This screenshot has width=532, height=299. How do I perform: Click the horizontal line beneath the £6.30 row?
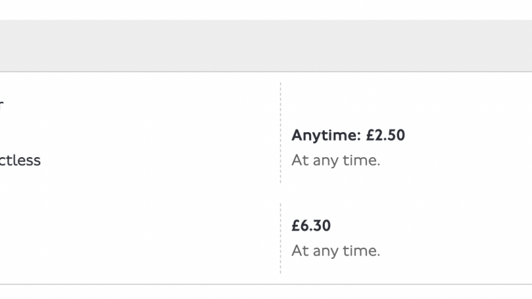click(266, 284)
